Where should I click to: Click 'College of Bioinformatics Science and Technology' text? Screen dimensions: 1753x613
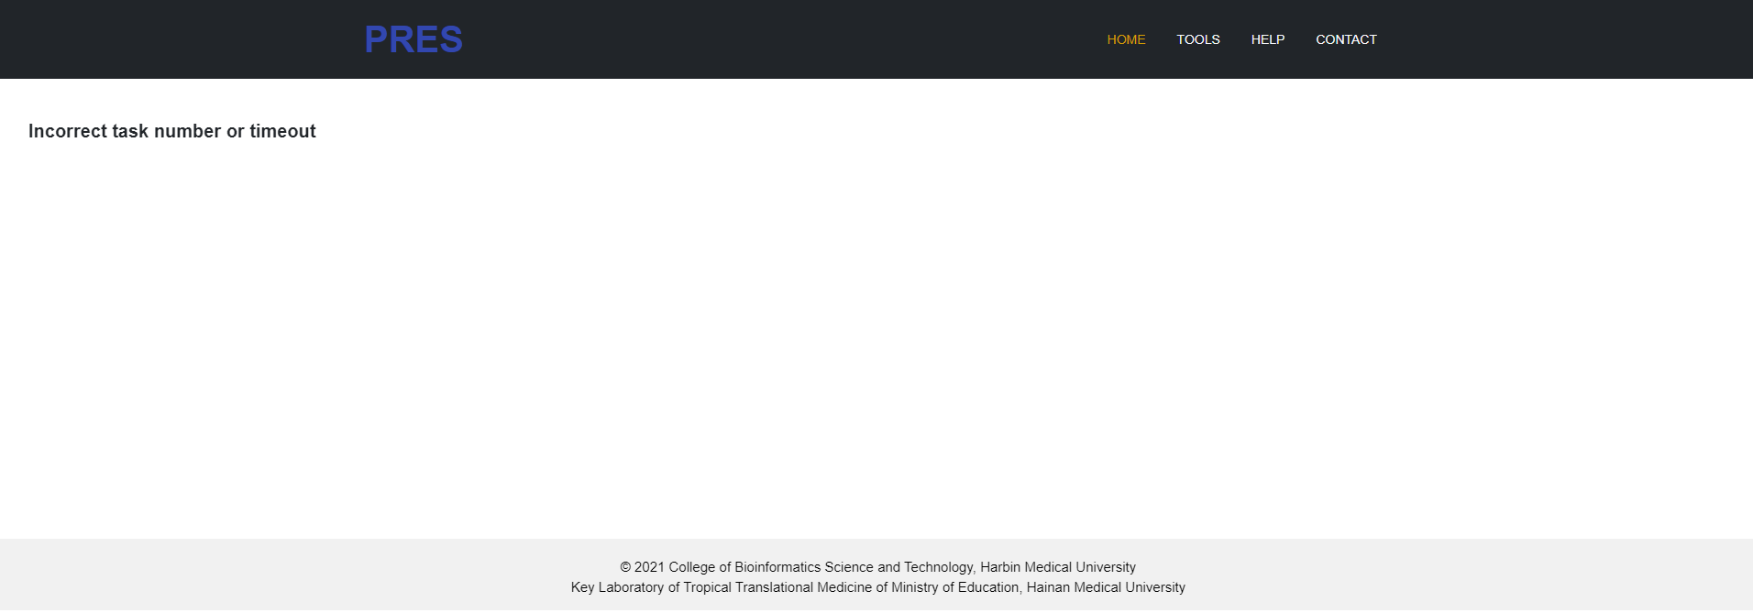click(x=820, y=567)
